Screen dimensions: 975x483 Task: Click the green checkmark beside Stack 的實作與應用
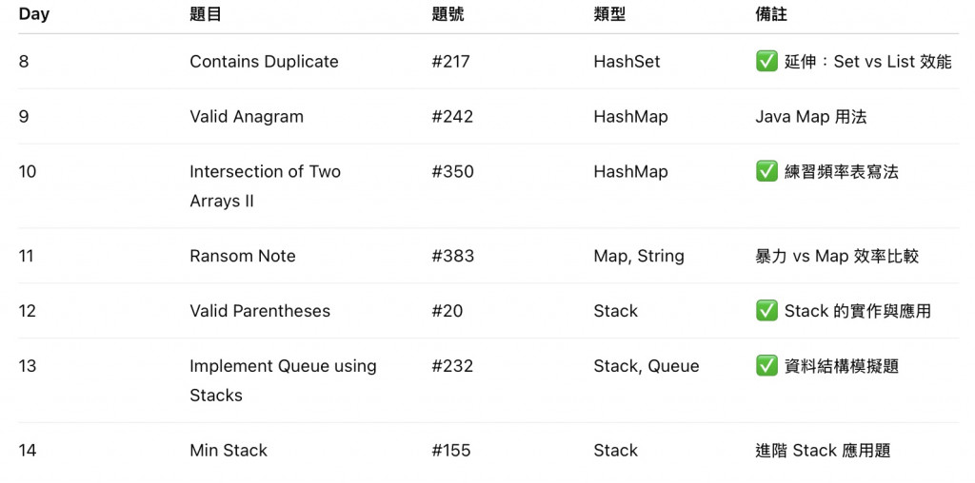pyautogui.click(x=766, y=310)
